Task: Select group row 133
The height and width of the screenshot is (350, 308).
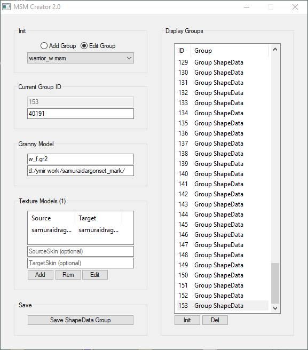Action: 223,103
